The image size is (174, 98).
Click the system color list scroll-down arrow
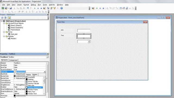pos(44,94)
